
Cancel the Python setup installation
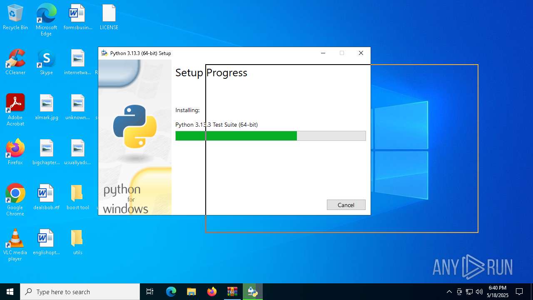point(346,205)
